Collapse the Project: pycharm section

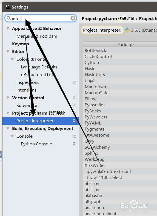click(x=8, y=113)
